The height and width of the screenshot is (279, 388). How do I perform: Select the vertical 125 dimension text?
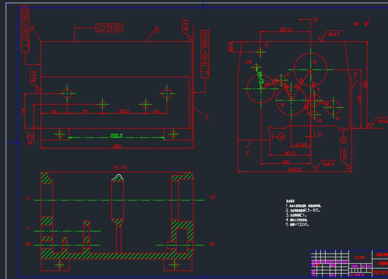click(x=360, y=99)
